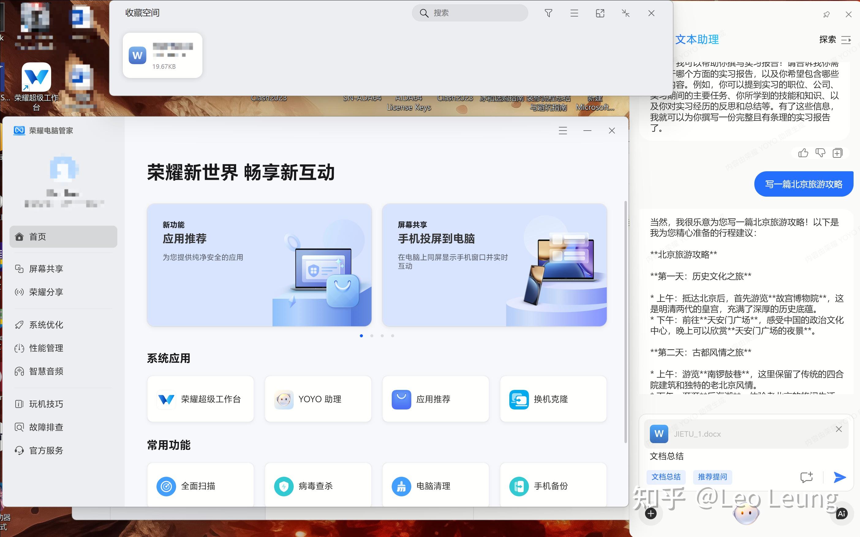This screenshot has width=860, height=537.
Task: Select 首页 in the sidebar
Action: (63, 236)
